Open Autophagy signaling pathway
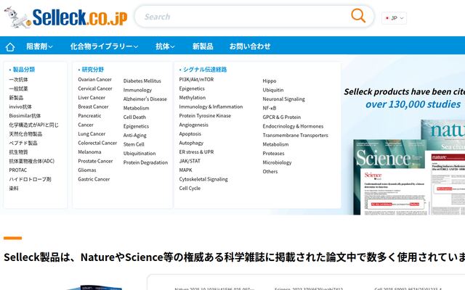Image resolution: width=465 pixels, height=290 pixels. pos(191,144)
